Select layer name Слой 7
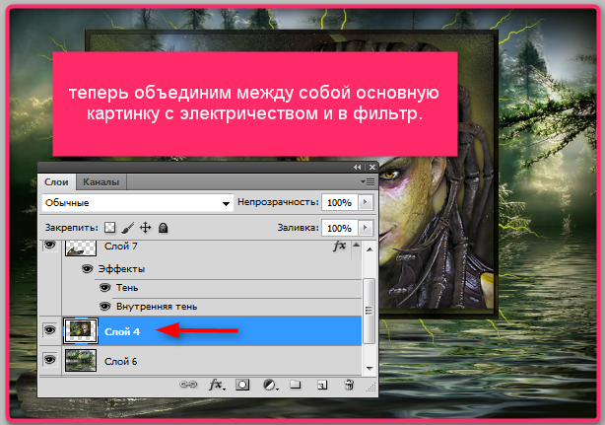The image size is (605, 425). click(x=121, y=246)
